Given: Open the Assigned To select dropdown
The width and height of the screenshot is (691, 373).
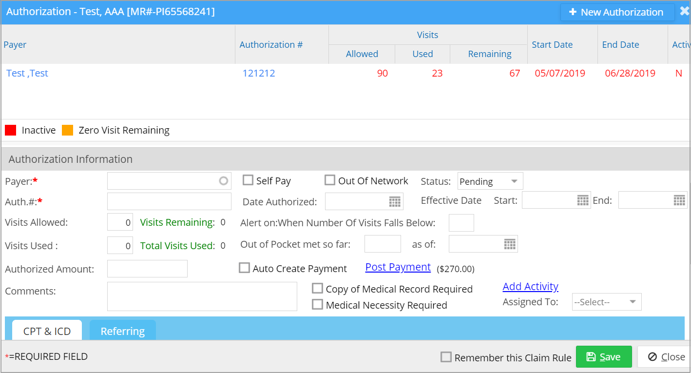Looking at the screenshot, I should tap(607, 302).
